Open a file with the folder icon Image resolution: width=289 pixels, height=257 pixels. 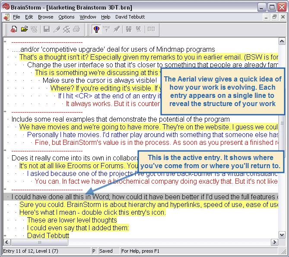click(x=24, y=29)
